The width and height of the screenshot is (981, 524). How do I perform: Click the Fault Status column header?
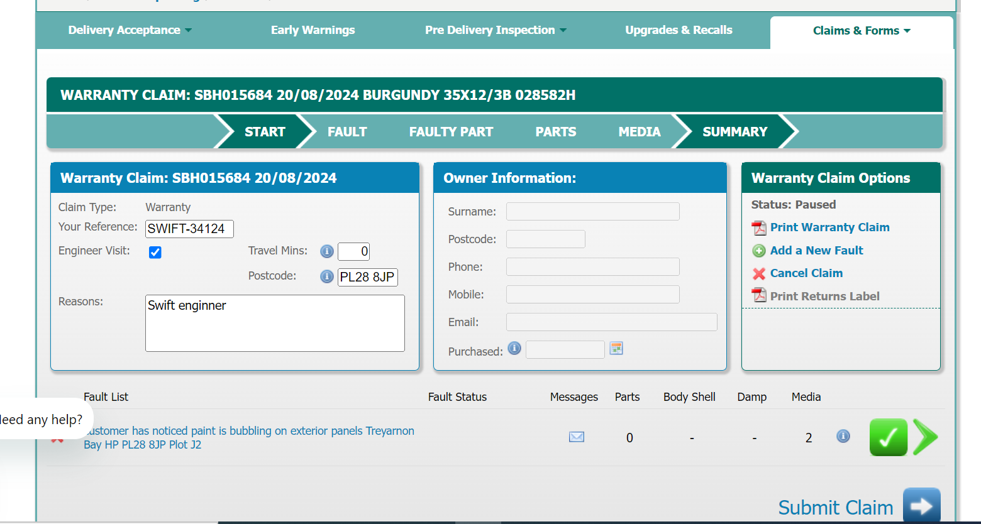pyautogui.click(x=457, y=397)
